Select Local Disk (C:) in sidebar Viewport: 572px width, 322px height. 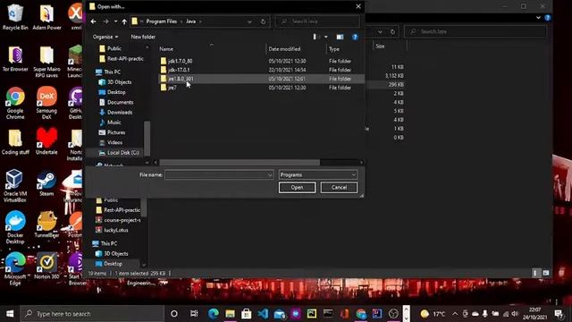123,153
